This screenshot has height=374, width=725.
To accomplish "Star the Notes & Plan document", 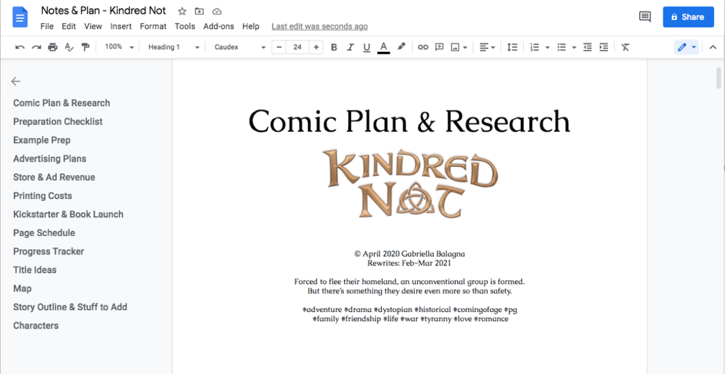I will pyautogui.click(x=181, y=10).
